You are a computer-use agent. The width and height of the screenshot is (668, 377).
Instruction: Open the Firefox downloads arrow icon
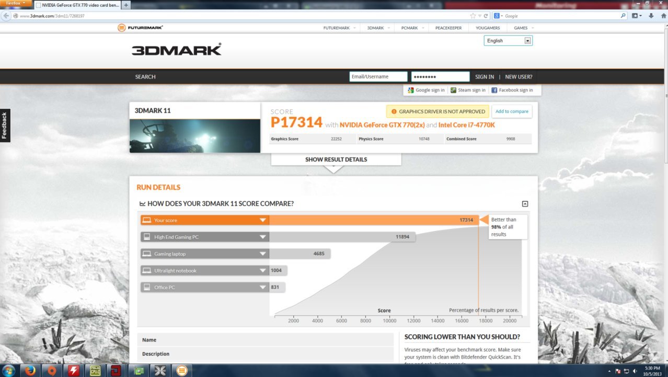(651, 16)
